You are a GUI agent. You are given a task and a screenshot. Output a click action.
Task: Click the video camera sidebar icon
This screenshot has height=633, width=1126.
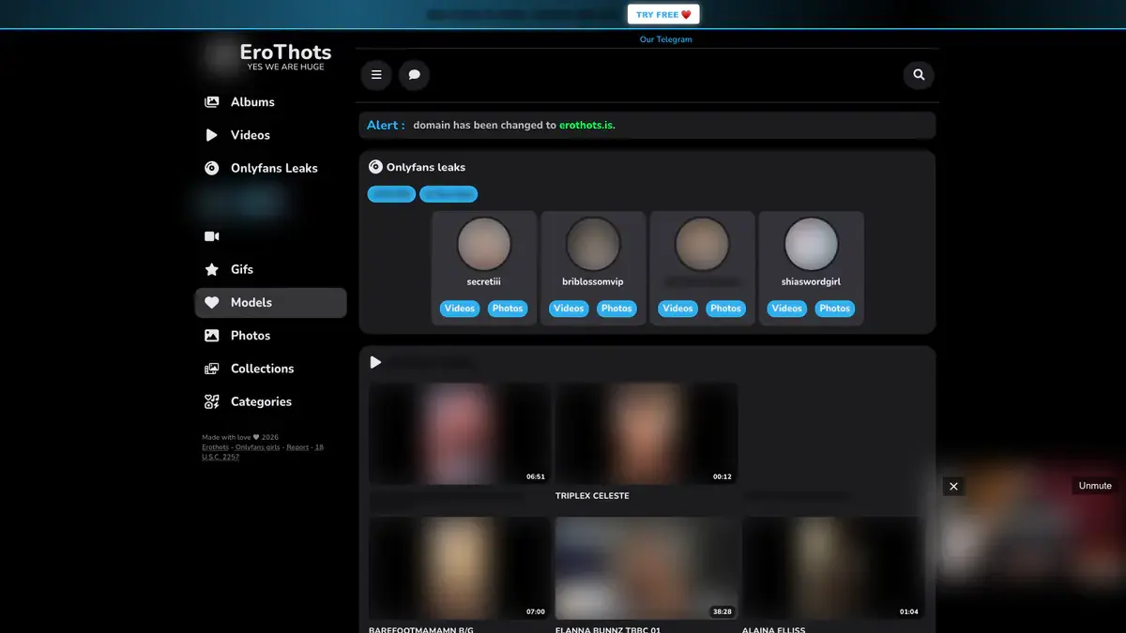(212, 236)
